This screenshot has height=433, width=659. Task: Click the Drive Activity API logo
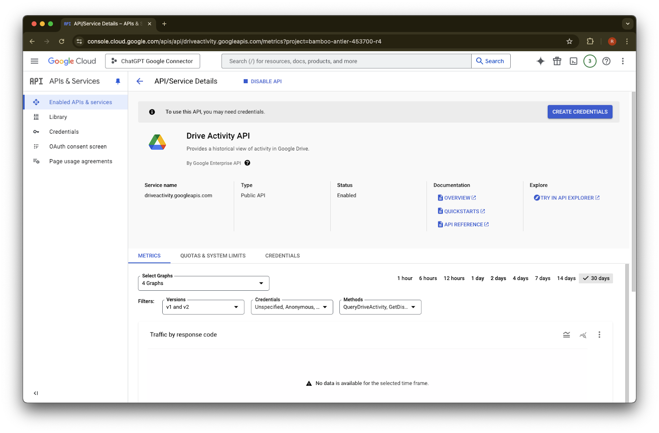[x=157, y=142]
